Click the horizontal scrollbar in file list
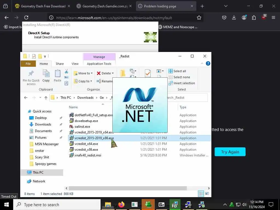Screen dimensions: 280x210 pyautogui.click(x=128, y=188)
